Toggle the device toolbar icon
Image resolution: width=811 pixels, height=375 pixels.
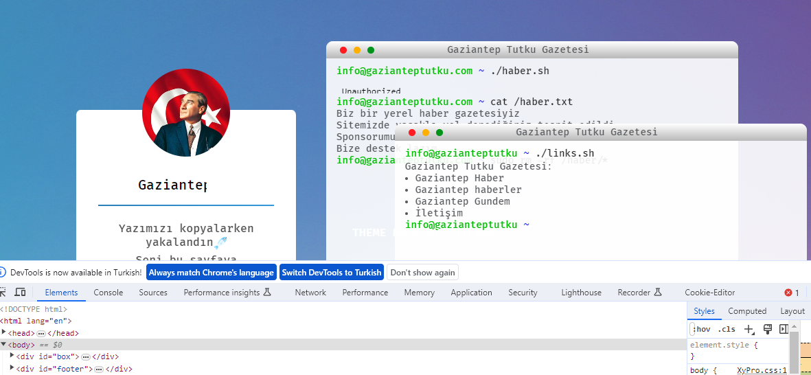[x=20, y=293]
